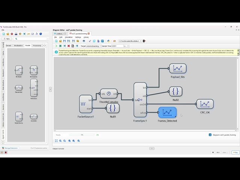Select the FrameSync block in library palette
Image resolution: width=240 pixels, height=180 pixels.
[34, 88]
